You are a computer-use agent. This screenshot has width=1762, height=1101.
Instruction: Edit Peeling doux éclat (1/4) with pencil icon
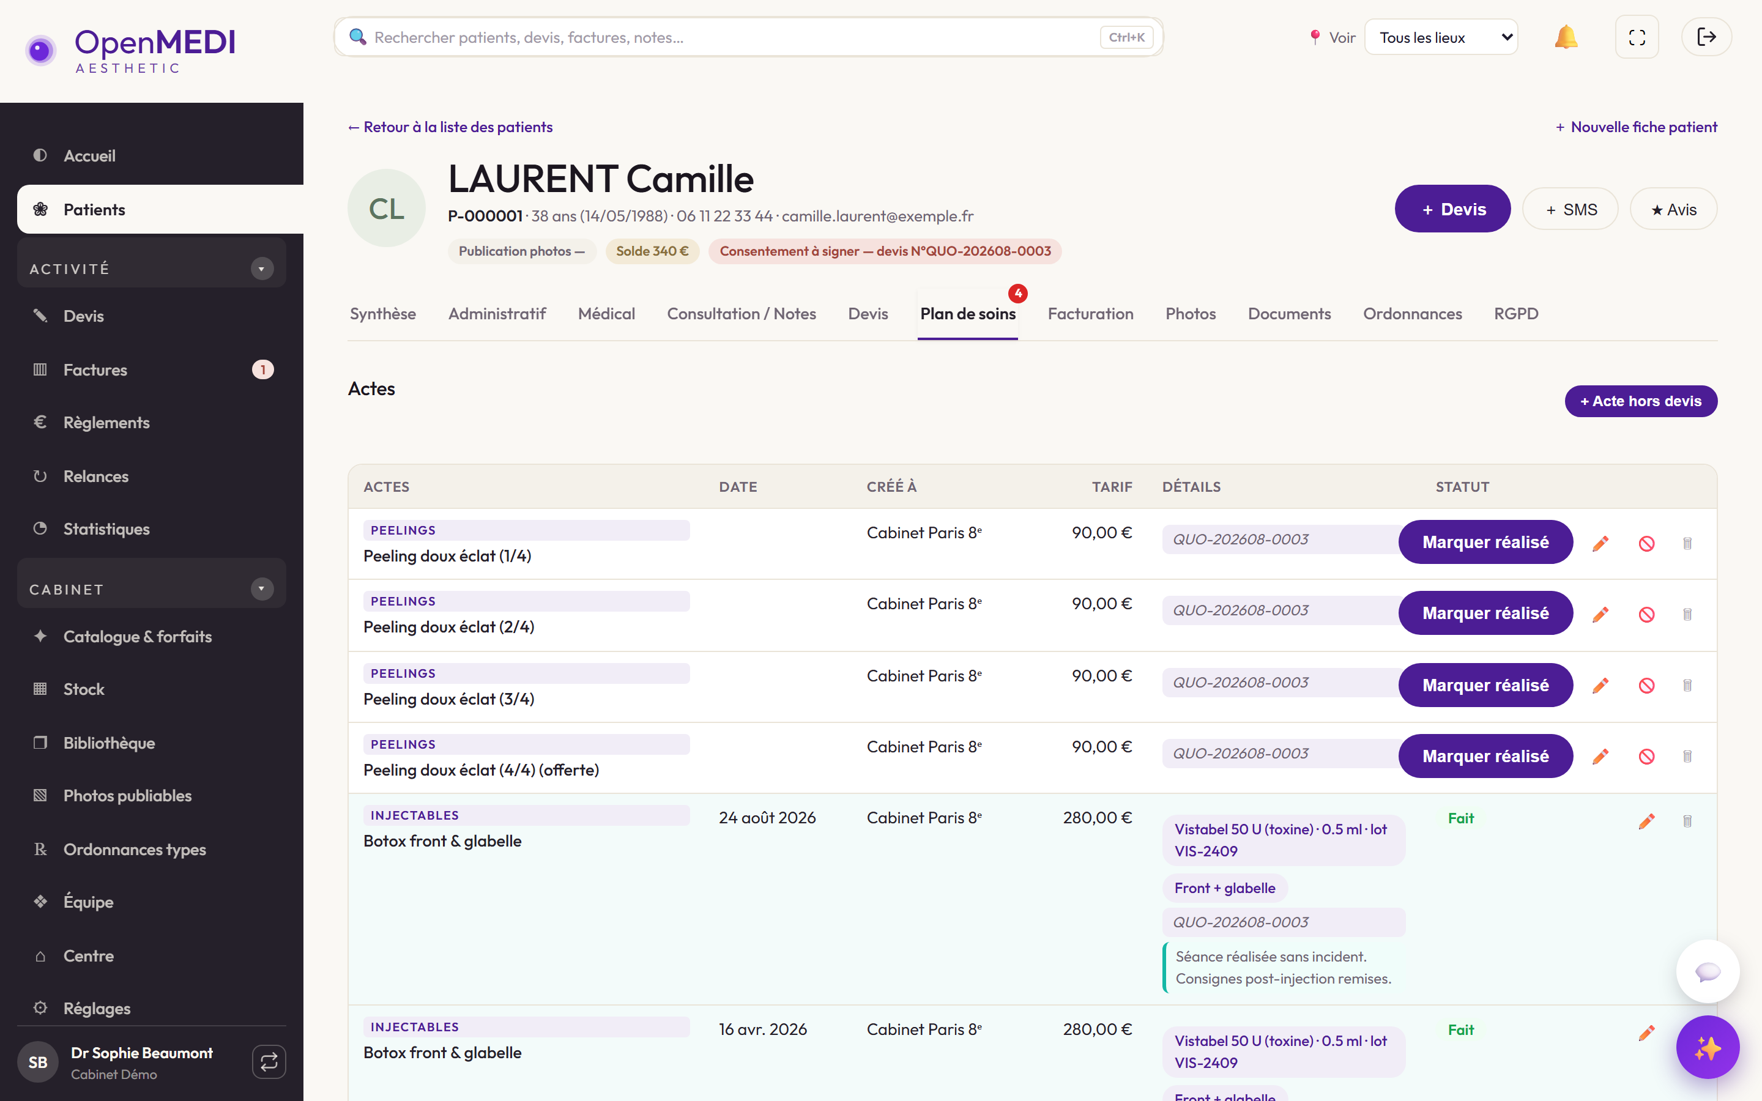1600,543
